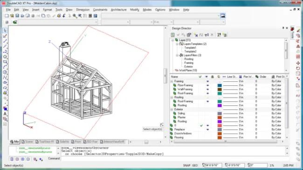This screenshot has height=170, width=303.
Task: Switch to the Scene view tab
Action: click(27, 142)
